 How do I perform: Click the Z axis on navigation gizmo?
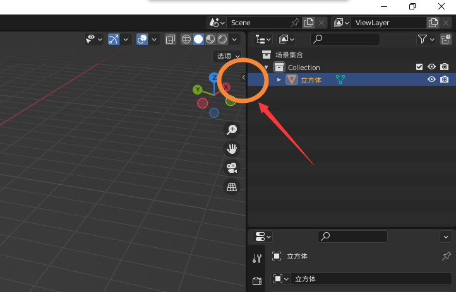pos(213,78)
